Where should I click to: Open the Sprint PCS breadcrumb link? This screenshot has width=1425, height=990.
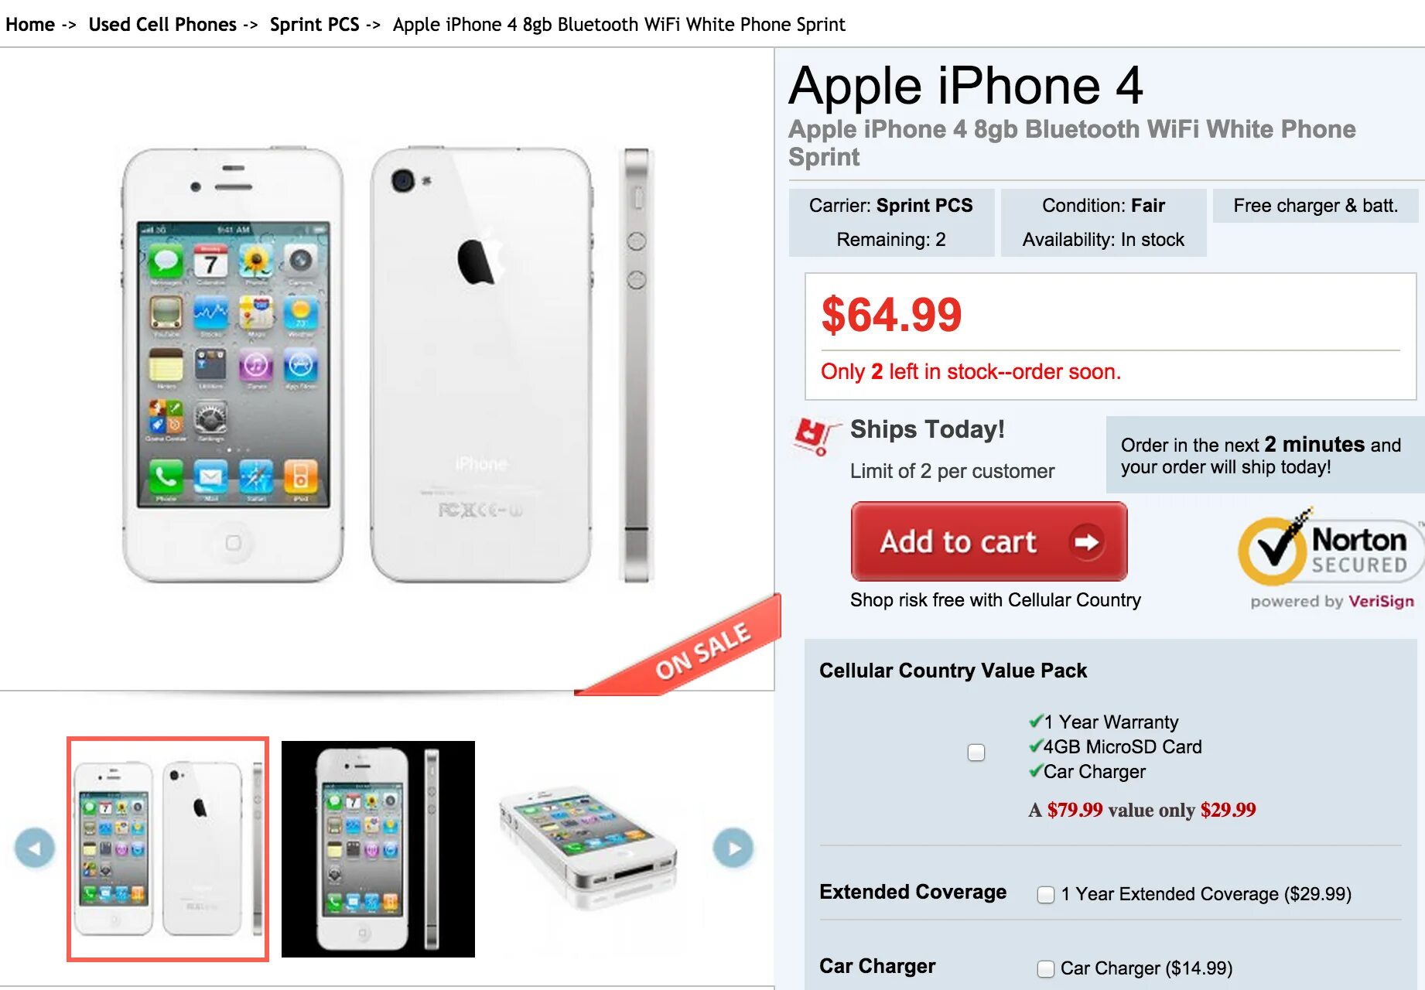coord(314,25)
